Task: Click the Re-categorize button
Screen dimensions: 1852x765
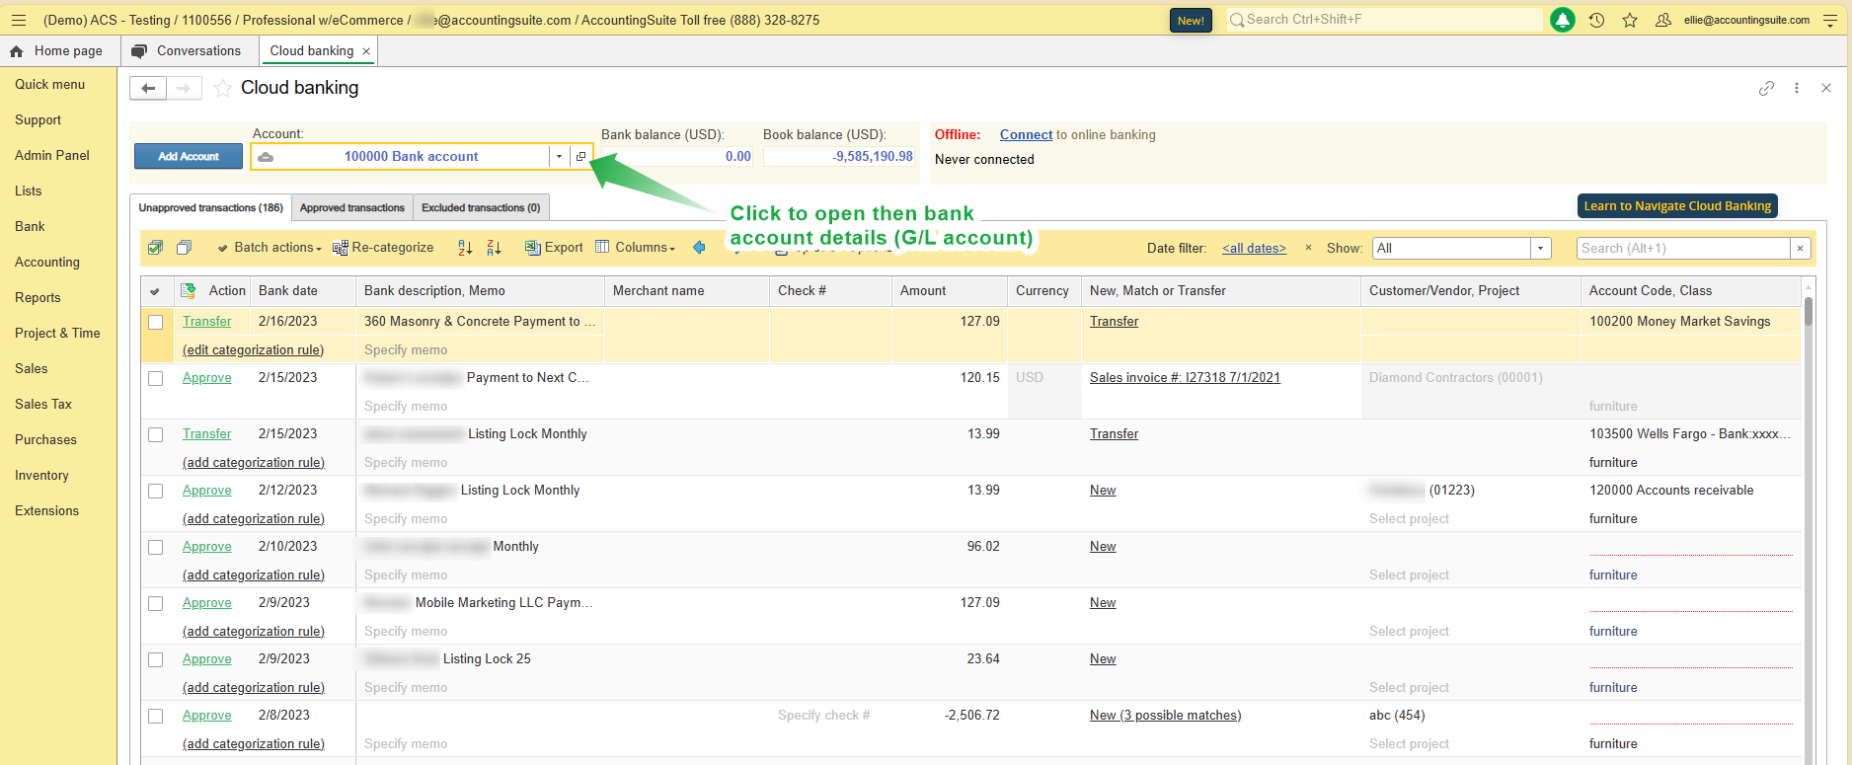Action: point(383,248)
